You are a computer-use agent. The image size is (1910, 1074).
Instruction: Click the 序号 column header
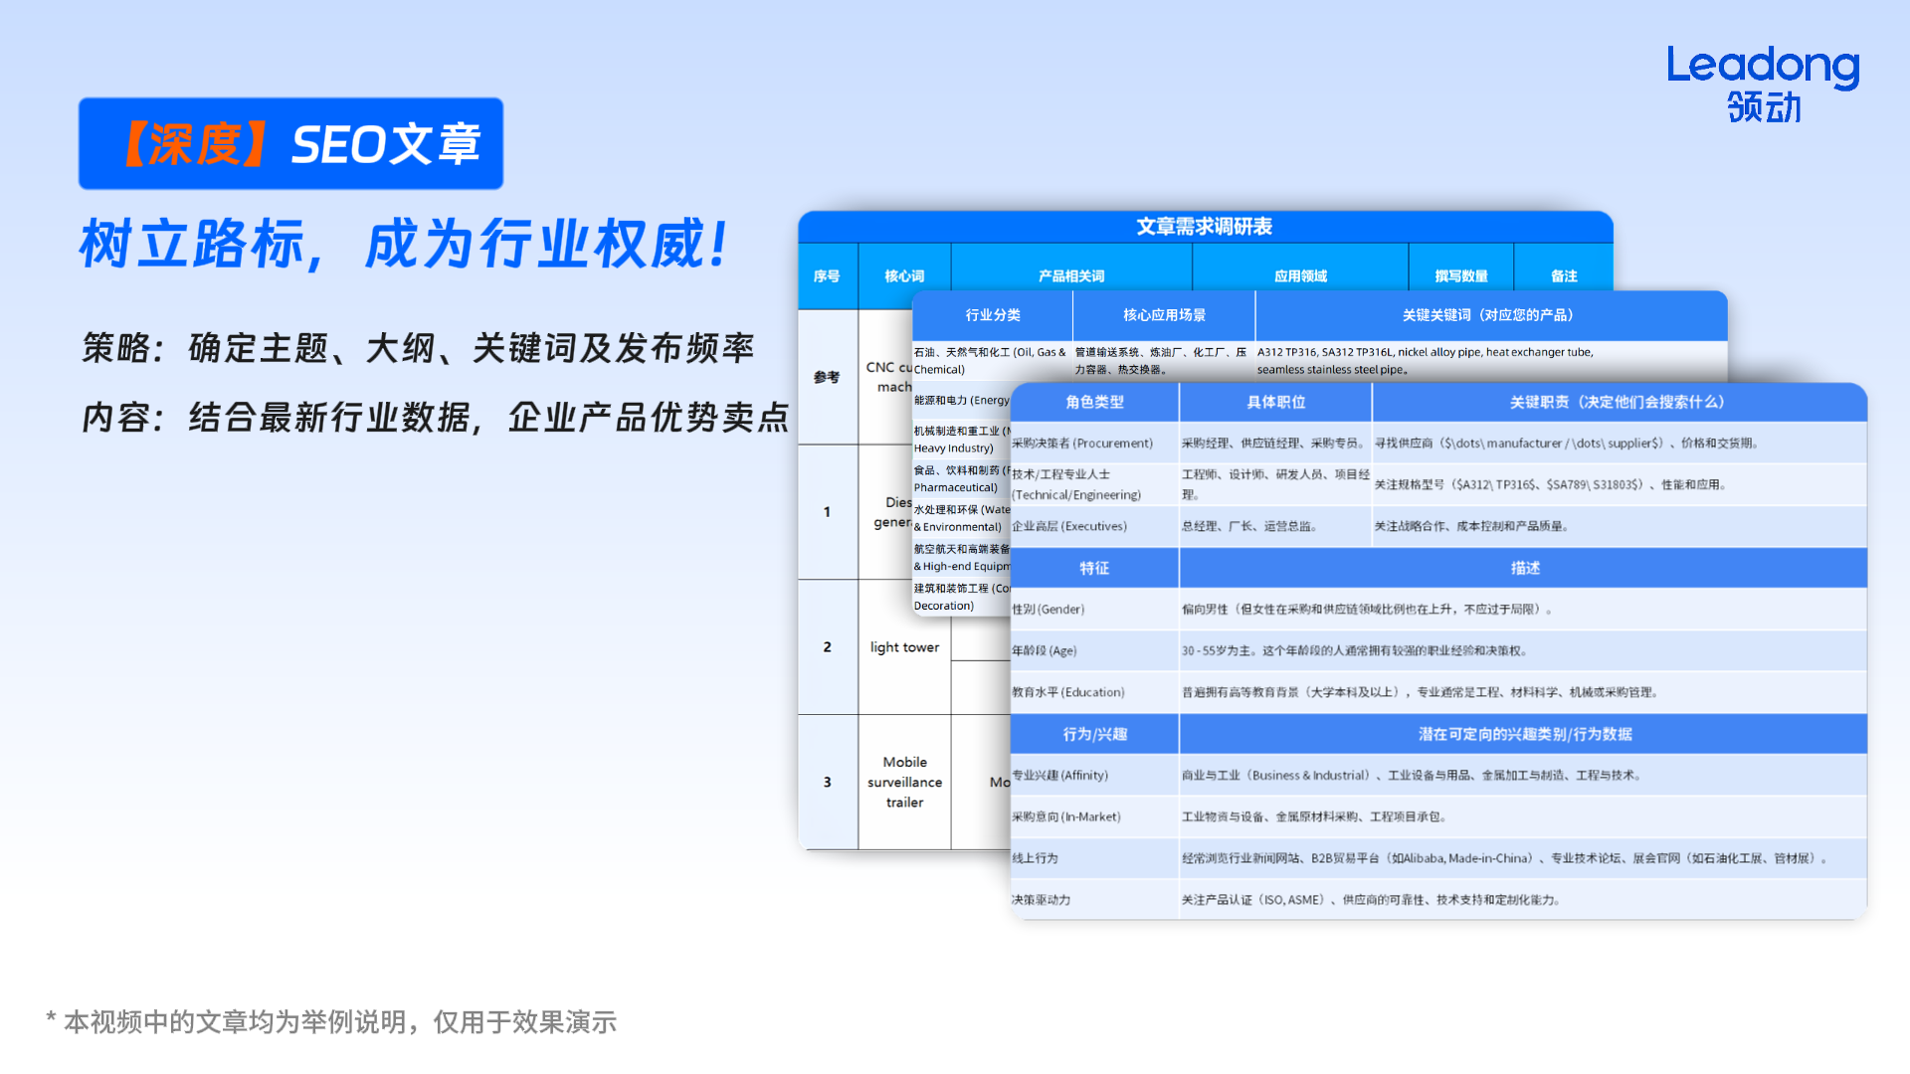click(827, 276)
